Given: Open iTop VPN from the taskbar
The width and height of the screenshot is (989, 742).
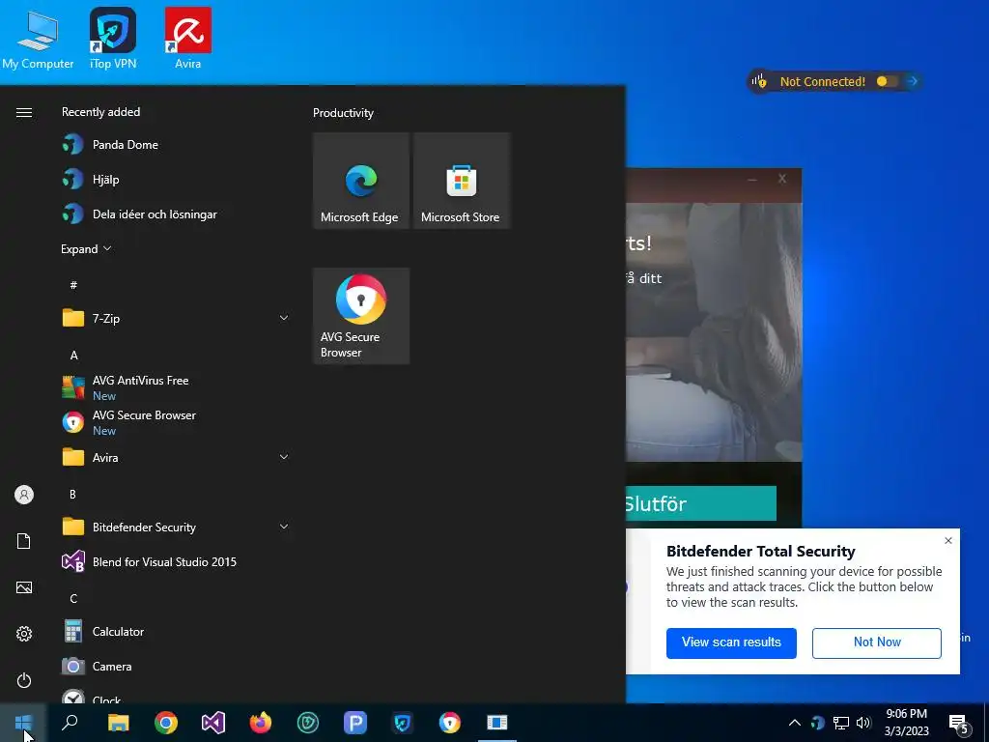Looking at the screenshot, I should (x=403, y=723).
